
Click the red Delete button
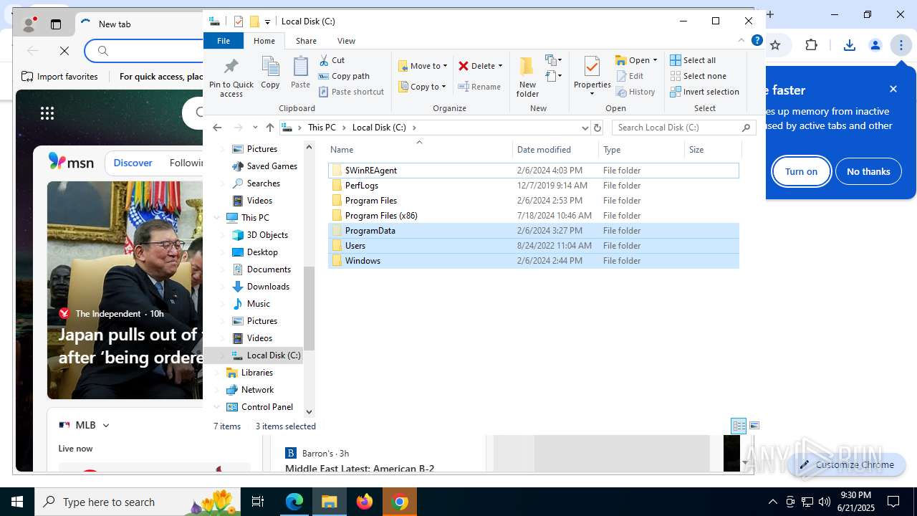pos(476,66)
